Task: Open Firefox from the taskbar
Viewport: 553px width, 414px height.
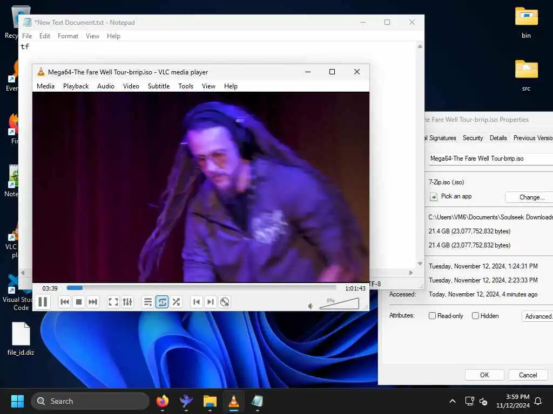Action: 162,401
